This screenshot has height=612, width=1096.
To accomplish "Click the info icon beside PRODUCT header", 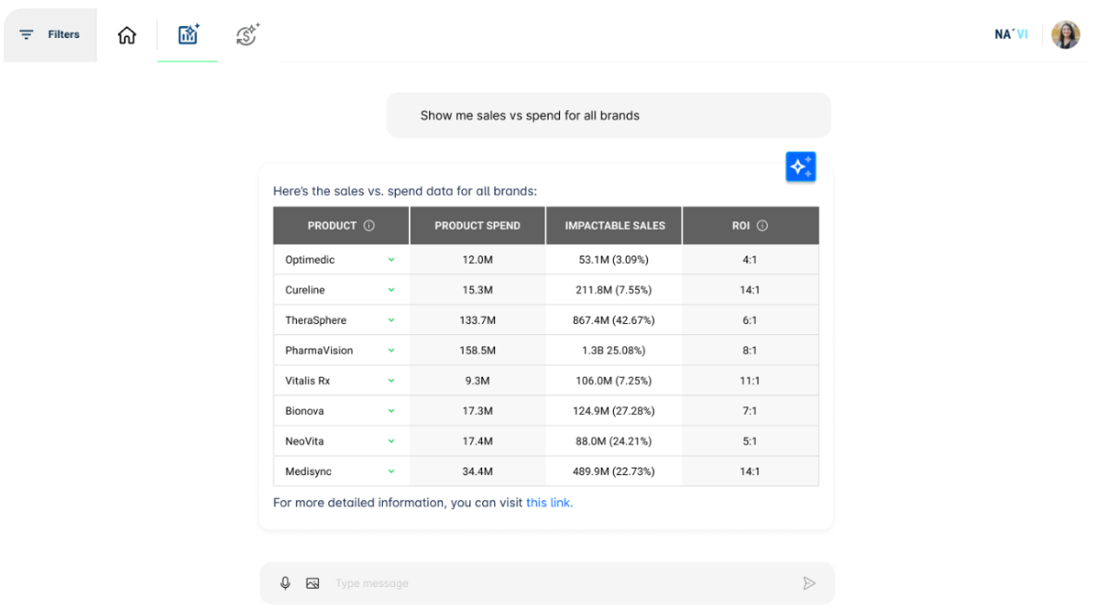I will (x=369, y=226).
